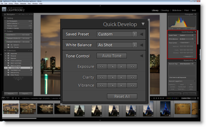
Task: Click Reset All in enlarged panel
Action: click(122, 96)
